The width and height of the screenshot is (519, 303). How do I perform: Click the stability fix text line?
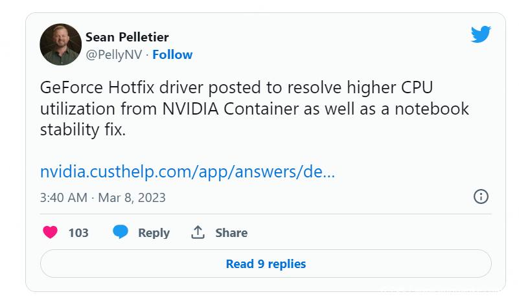83,129
